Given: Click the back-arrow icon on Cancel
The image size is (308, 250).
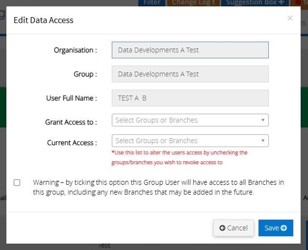Looking at the screenshot, I should tap(222, 228).
